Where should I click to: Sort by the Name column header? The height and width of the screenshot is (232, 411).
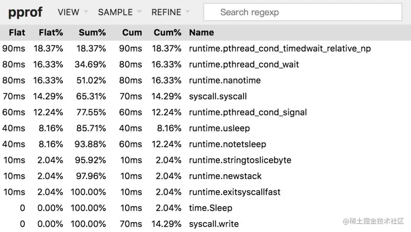tap(201, 33)
